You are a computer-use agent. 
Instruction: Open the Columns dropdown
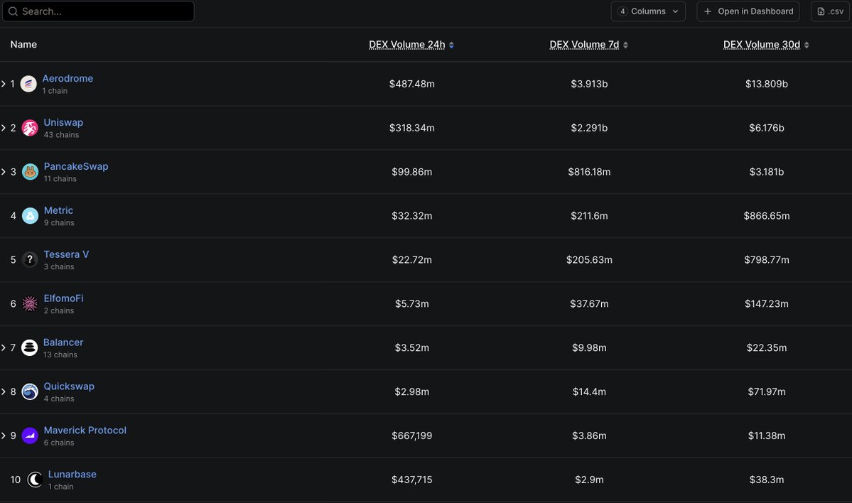point(647,11)
